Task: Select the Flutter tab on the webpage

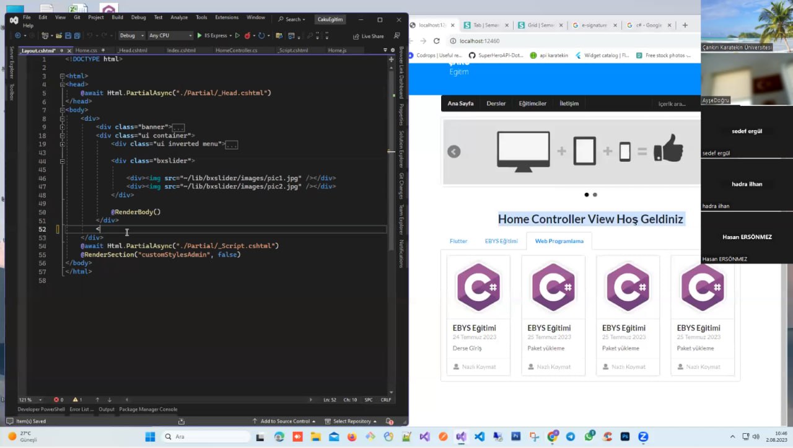Action: pyautogui.click(x=458, y=241)
